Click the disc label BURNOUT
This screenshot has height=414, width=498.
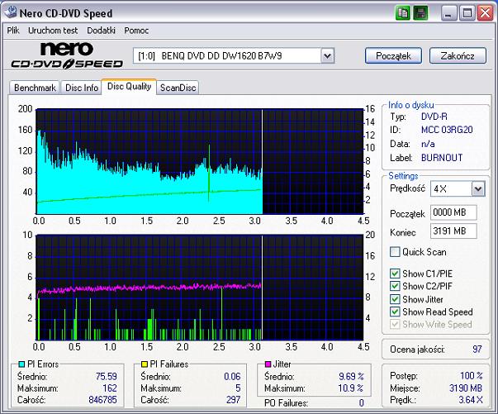442,158
